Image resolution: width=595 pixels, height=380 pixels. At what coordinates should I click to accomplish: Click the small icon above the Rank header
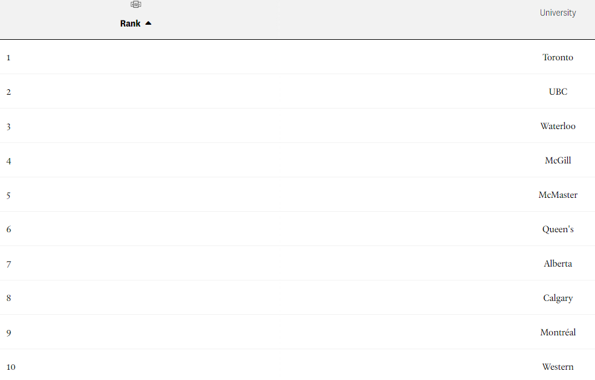pyautogui.click(x=136, y=5)
